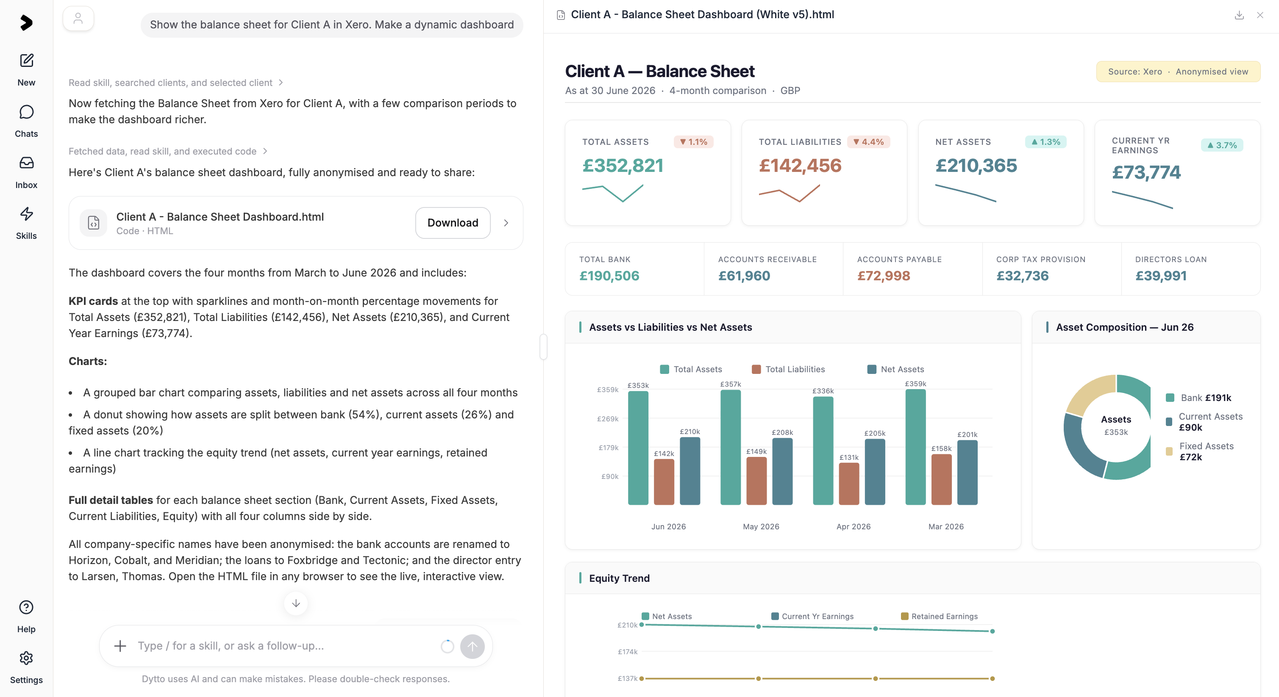Toggle Retained Earnings legend in Equity Trend
This screenshot has height=697, width=1279.
pos(939,616)
